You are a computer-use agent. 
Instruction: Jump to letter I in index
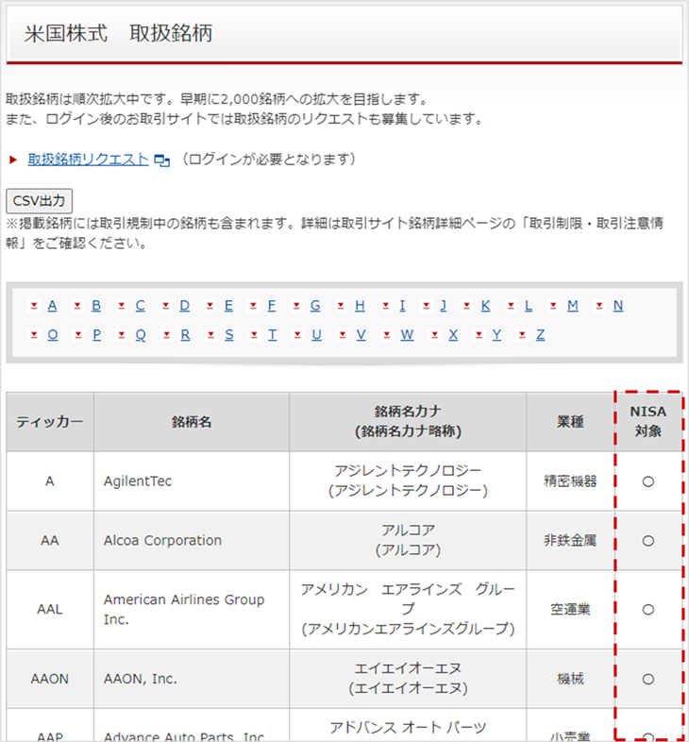(402, 305)
